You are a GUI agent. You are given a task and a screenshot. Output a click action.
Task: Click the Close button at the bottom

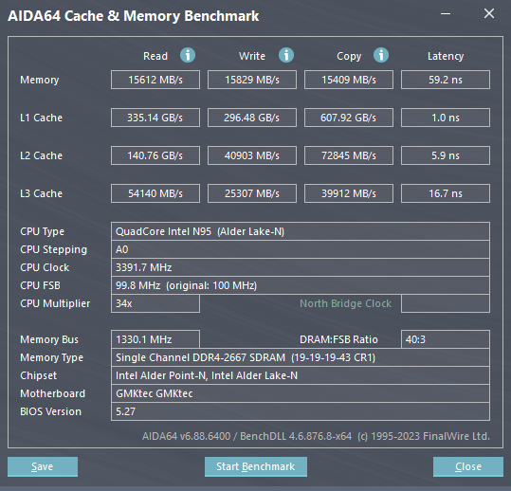pyautogui.click(x=468, y=466)
